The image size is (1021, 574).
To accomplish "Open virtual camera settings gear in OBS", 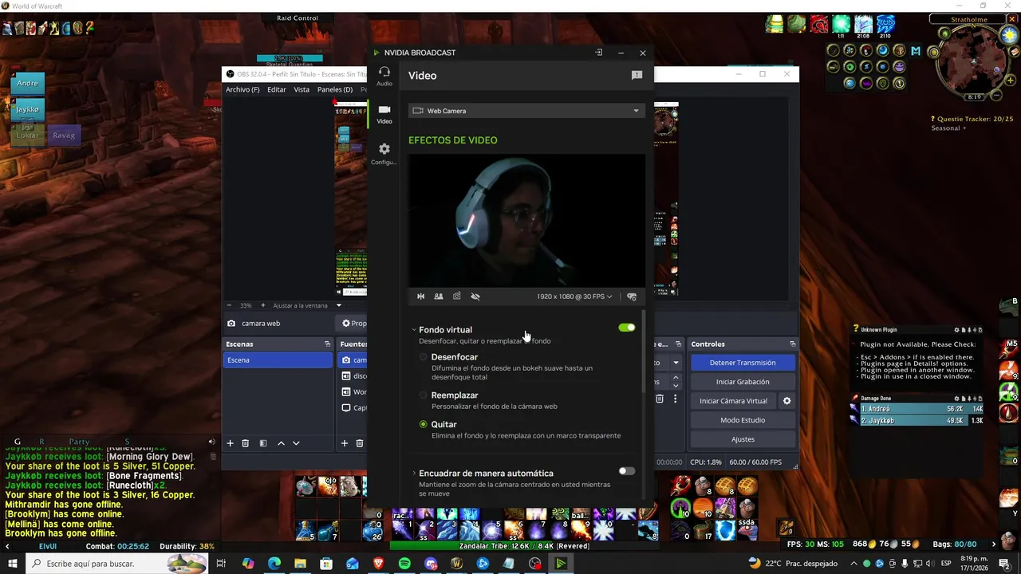I will (x=787, y=401).
